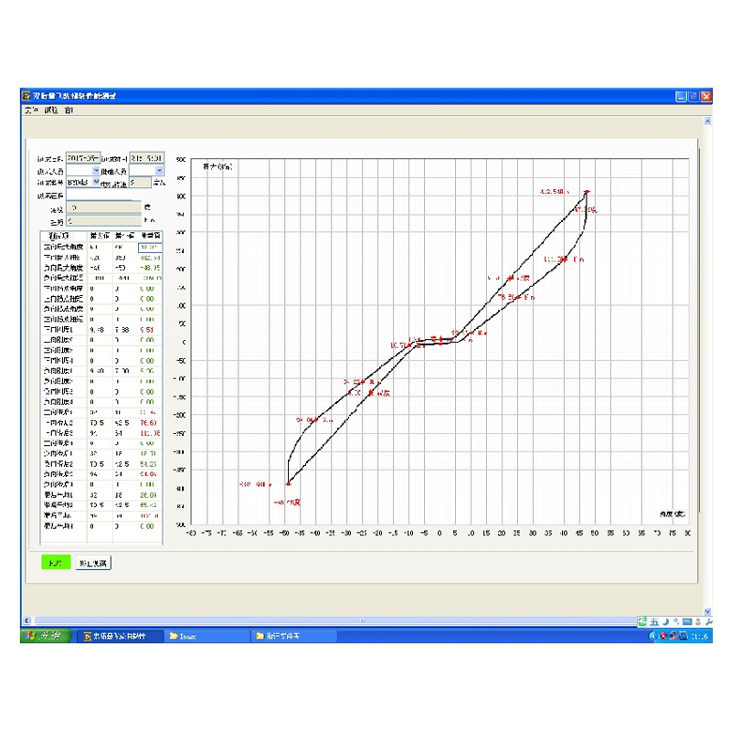
Task: Open the dropdown showing the 8 model number
Action: [x=96, y=182]
